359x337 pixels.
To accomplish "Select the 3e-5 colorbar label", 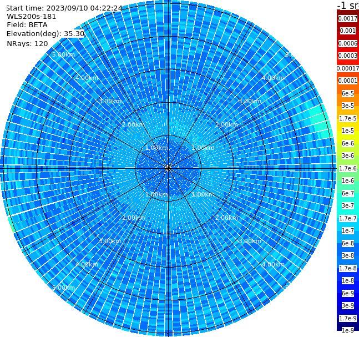I will (x=348, y=105).
